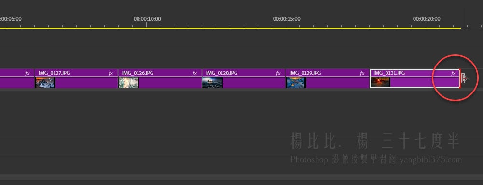Select the IMG_0127.JPG clip thumbnail
The height and width of the screenshot is (185, 483).
click(x=45, y=82)
